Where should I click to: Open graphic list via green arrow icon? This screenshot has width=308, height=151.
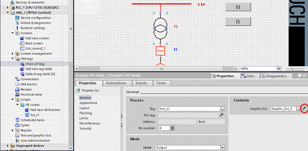coord(304,109)
